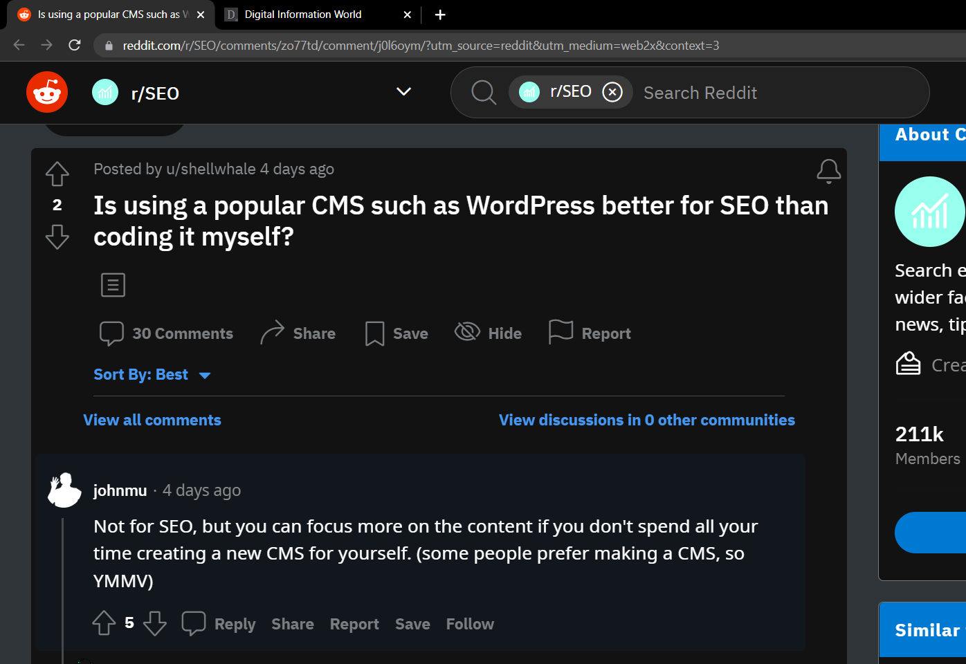Upvote johnmu's comment
966x664 pixels.
click(x=104, y=623)
